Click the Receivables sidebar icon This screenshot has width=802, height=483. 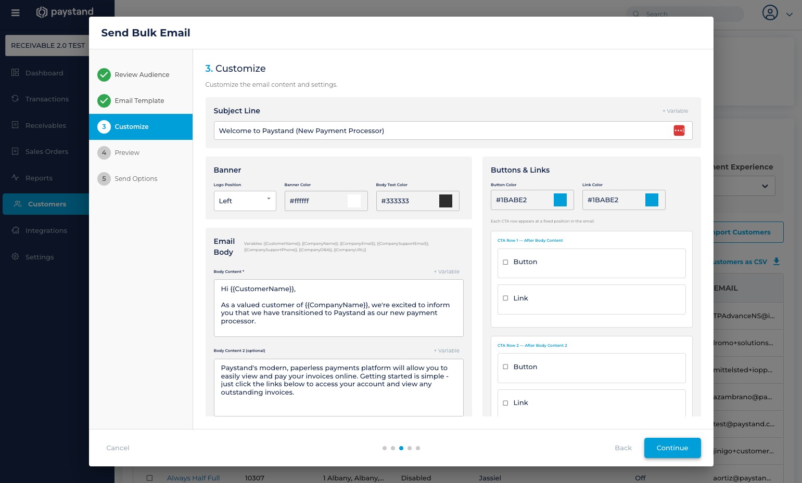15,125
